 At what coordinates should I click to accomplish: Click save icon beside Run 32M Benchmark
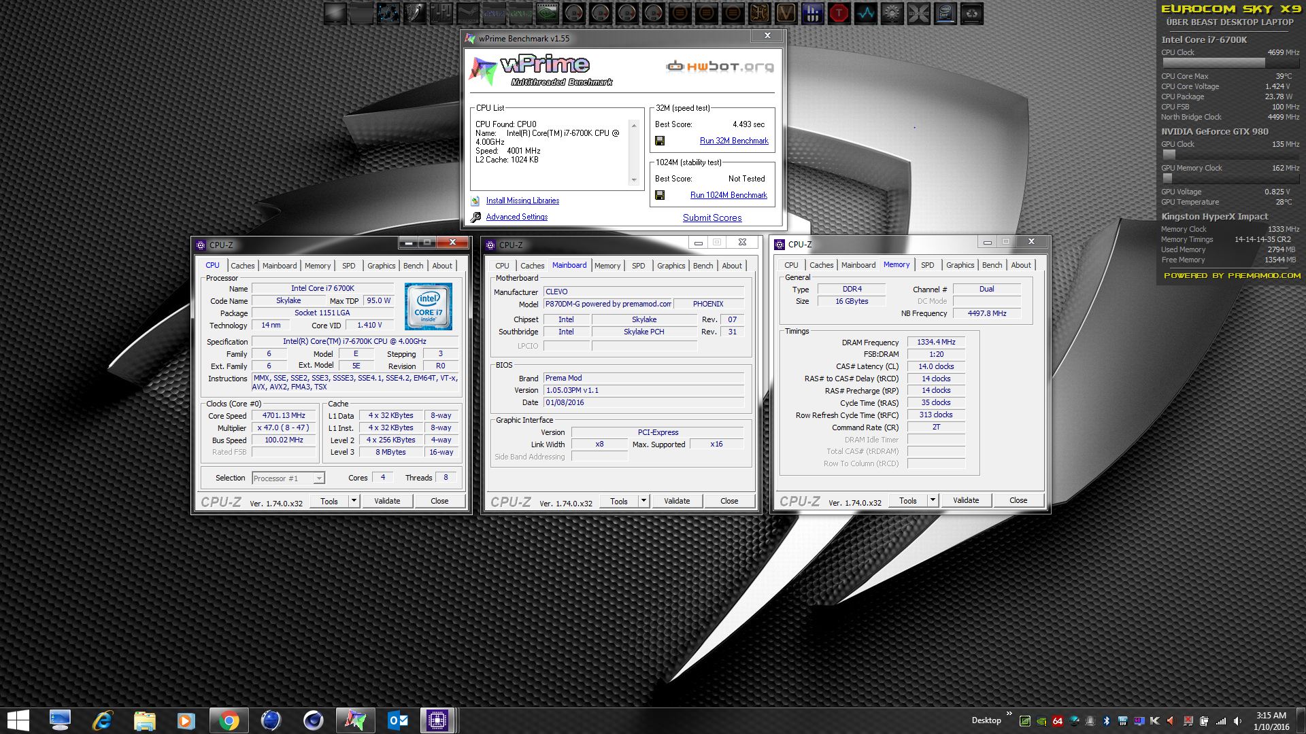659,141
